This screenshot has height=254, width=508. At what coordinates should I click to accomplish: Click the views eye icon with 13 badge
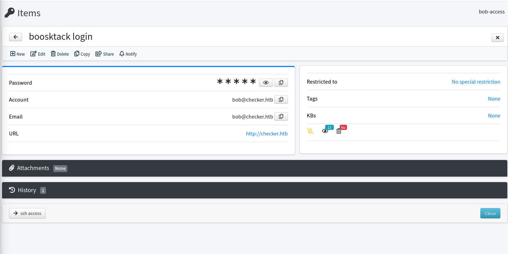[325, 131]
